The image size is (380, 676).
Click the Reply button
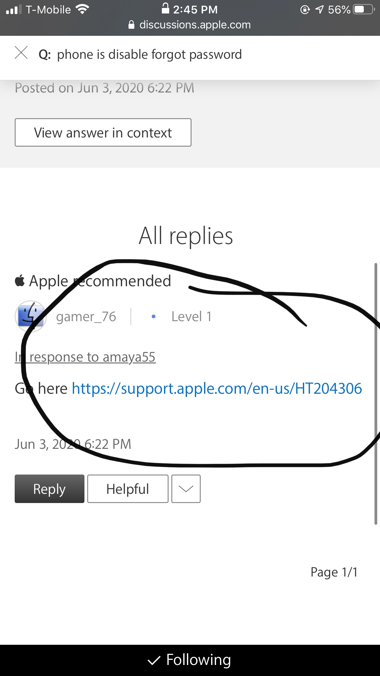(x=50, y=489)
